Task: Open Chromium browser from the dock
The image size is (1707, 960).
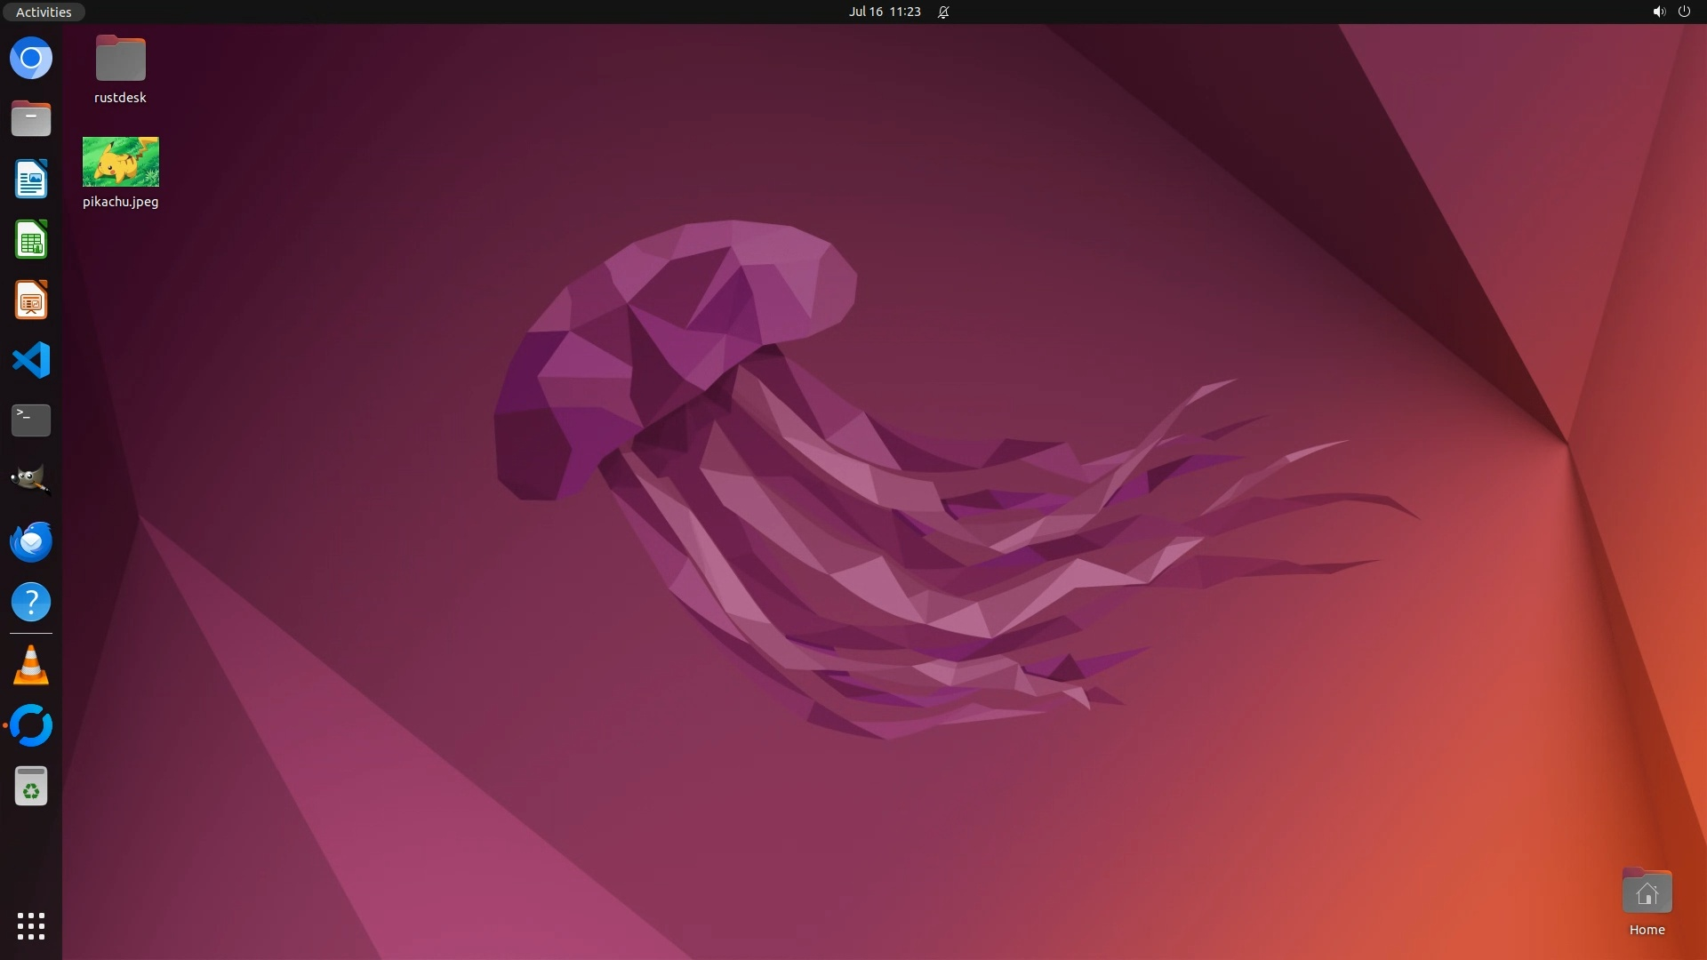Action: click(31, 59)
